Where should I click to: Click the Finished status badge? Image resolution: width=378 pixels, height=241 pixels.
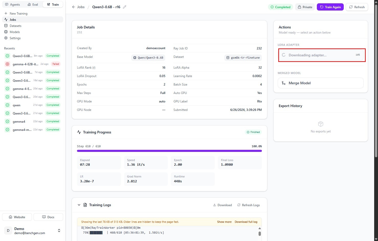tap(253, 132)
